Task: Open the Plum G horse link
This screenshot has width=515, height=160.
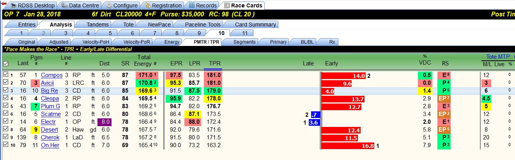Action: click(x=51, y=106)
